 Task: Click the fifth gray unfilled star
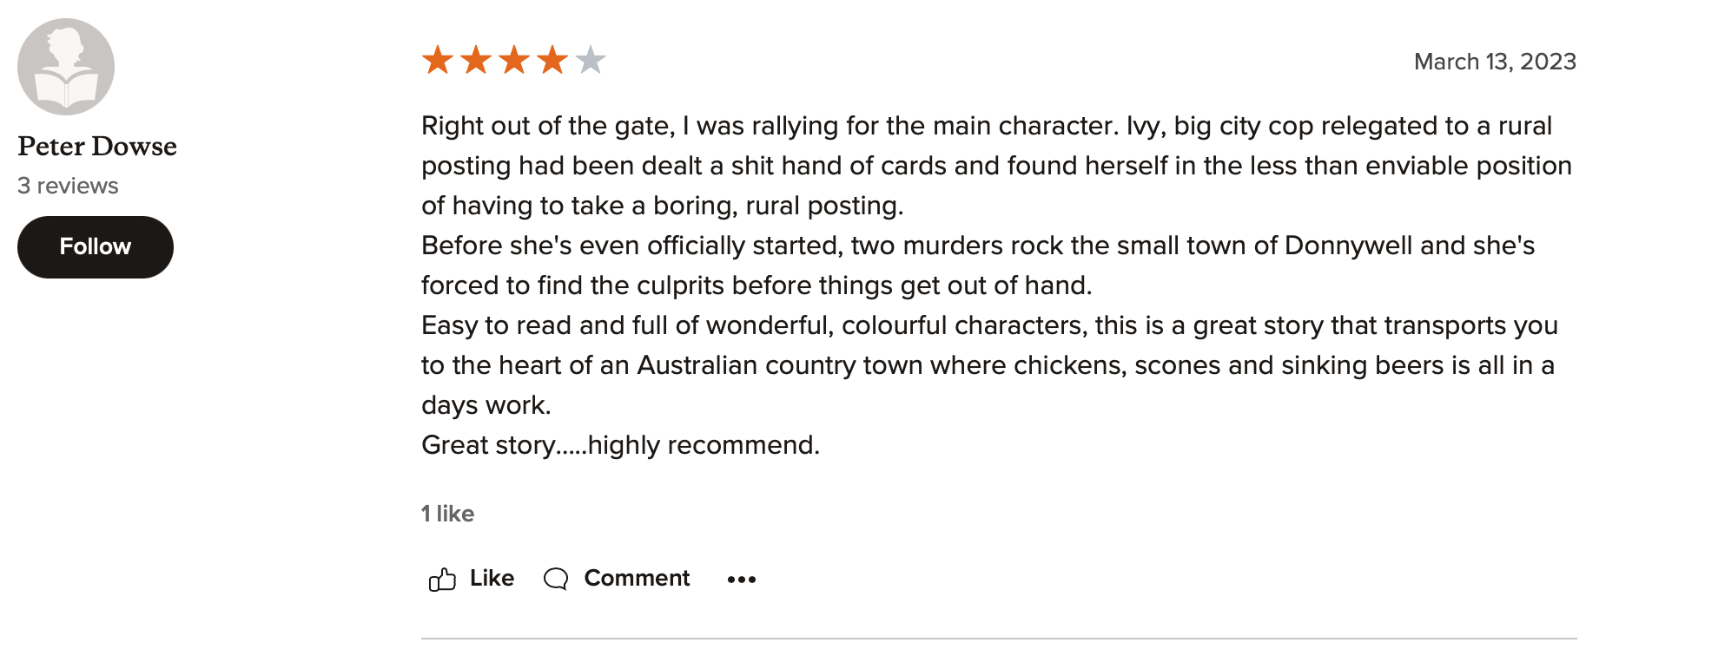[591, 60]
